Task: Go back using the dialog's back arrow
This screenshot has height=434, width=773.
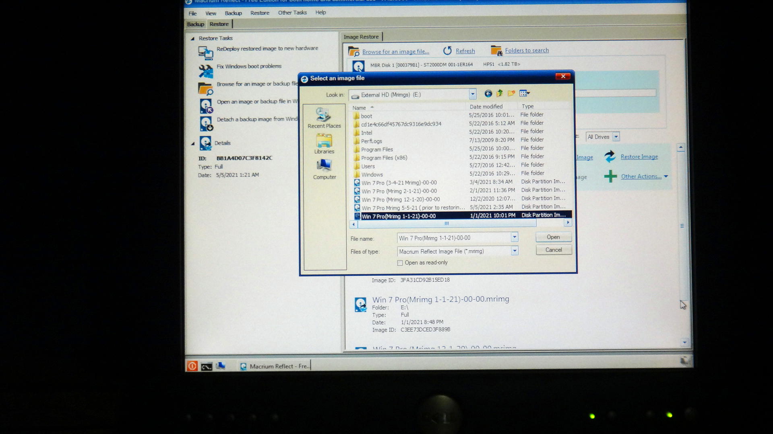Action: click(488, 94)
